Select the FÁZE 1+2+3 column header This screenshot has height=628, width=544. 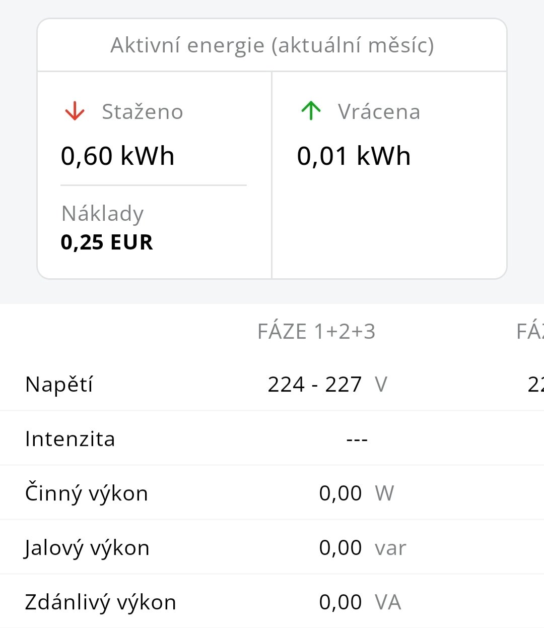tap(316, 332)
